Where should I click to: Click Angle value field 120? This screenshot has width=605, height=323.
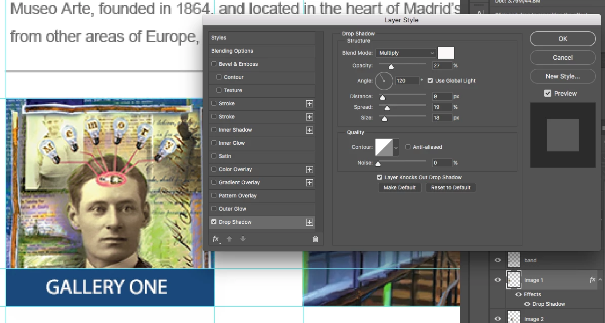(407, 80)
